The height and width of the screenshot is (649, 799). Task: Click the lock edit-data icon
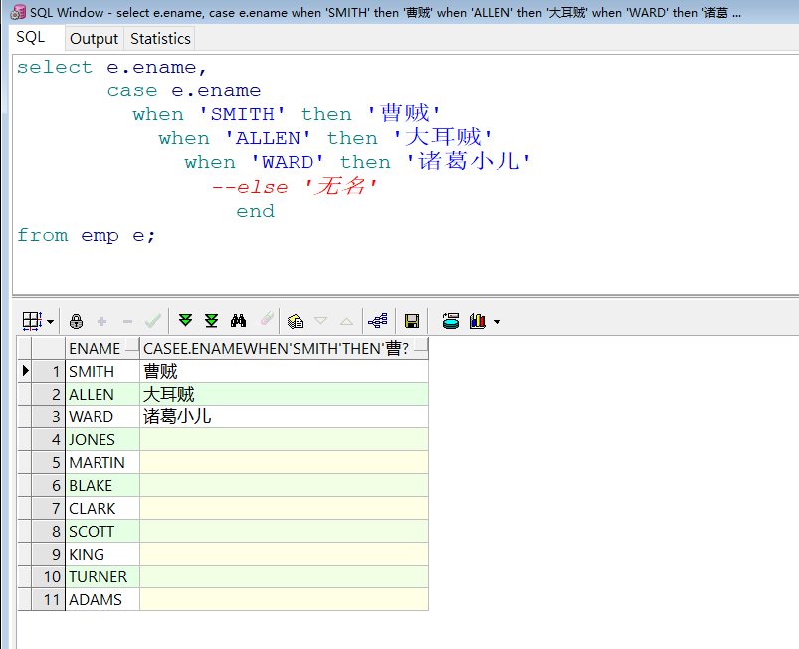click(76, 321)
